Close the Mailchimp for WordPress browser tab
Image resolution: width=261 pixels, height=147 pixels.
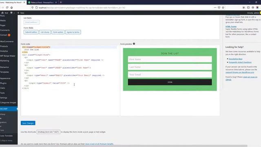click(x=24, y=2)
